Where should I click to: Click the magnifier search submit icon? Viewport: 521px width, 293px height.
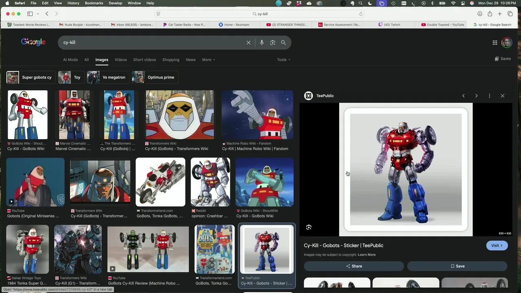tap(283, 42)
